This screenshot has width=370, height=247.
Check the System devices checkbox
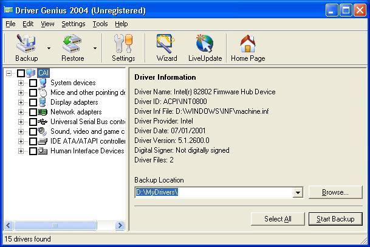[x=33, y=83]
